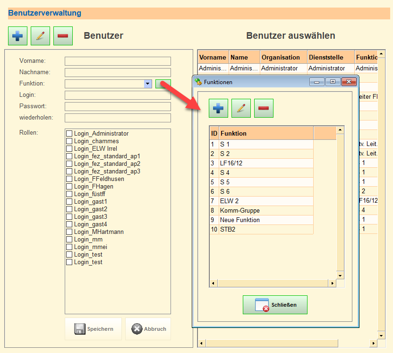Enable the Login_Administrator role checkbox
The image size is (393, 353).
coord(69,134)
